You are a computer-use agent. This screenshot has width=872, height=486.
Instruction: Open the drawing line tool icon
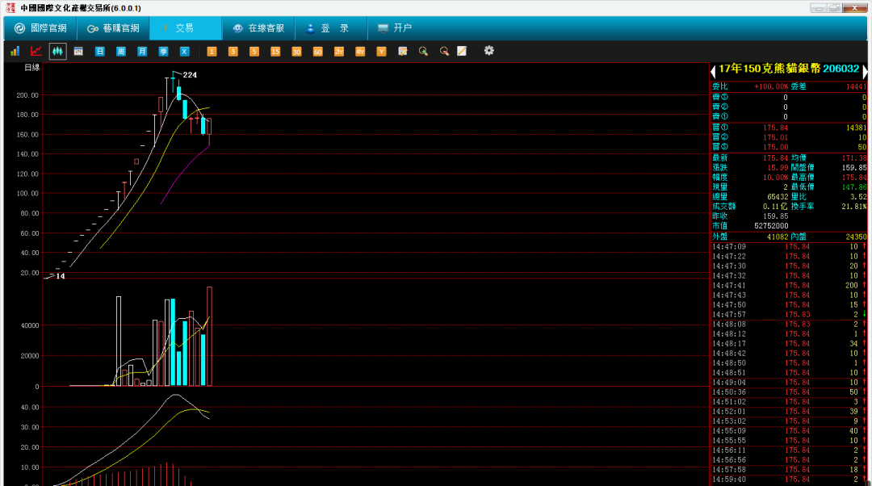coord(462,51)
